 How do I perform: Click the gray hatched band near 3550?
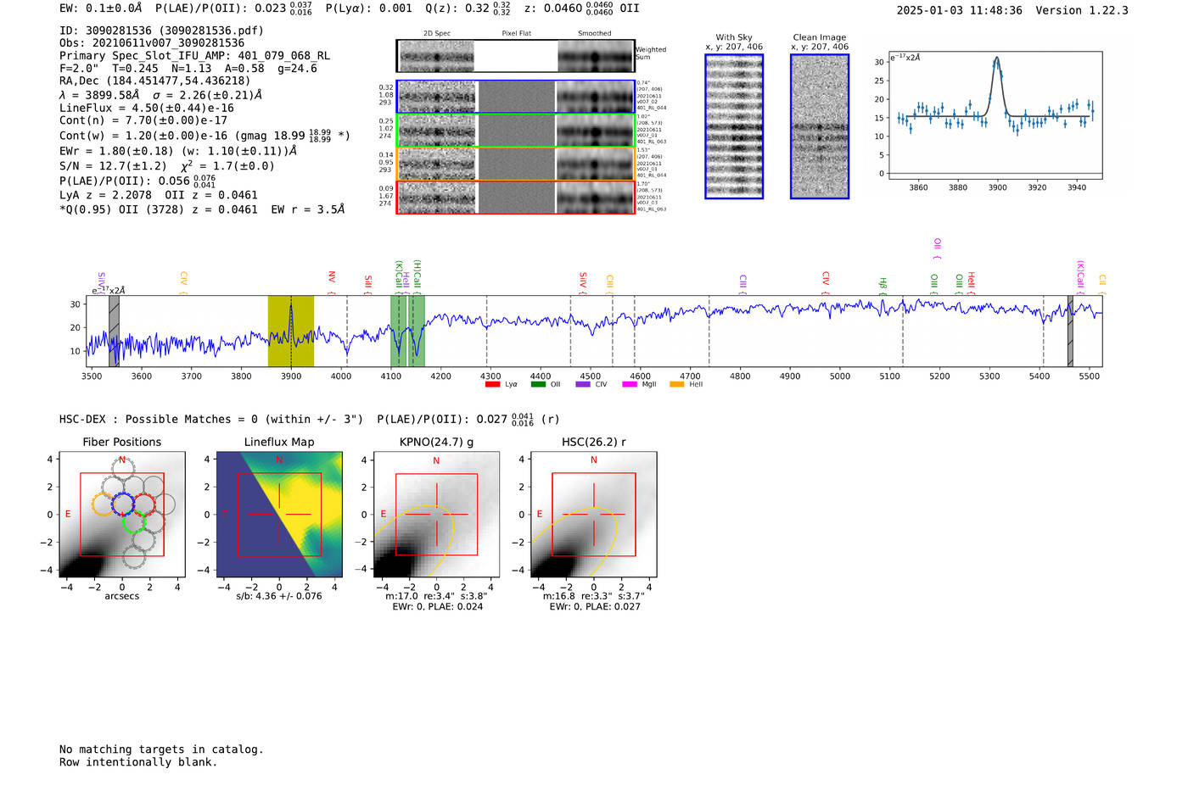(114, 331)
